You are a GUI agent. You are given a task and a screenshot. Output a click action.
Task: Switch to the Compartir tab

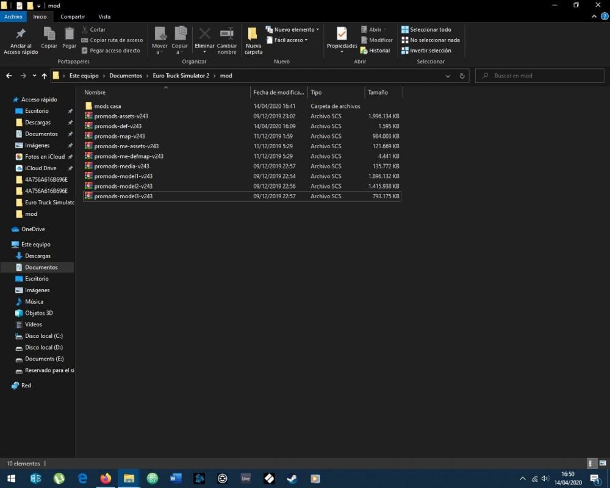(x=73, y=16)
